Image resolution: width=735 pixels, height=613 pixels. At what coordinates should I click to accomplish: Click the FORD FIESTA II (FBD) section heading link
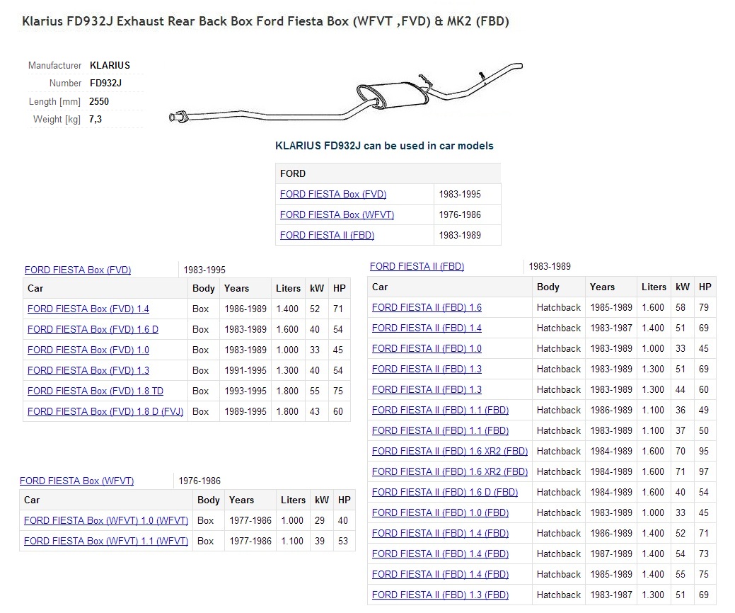click(417, 266)
